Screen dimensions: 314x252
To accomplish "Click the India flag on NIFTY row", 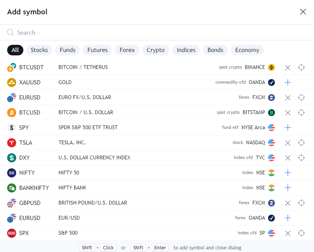I will (271, 173).
